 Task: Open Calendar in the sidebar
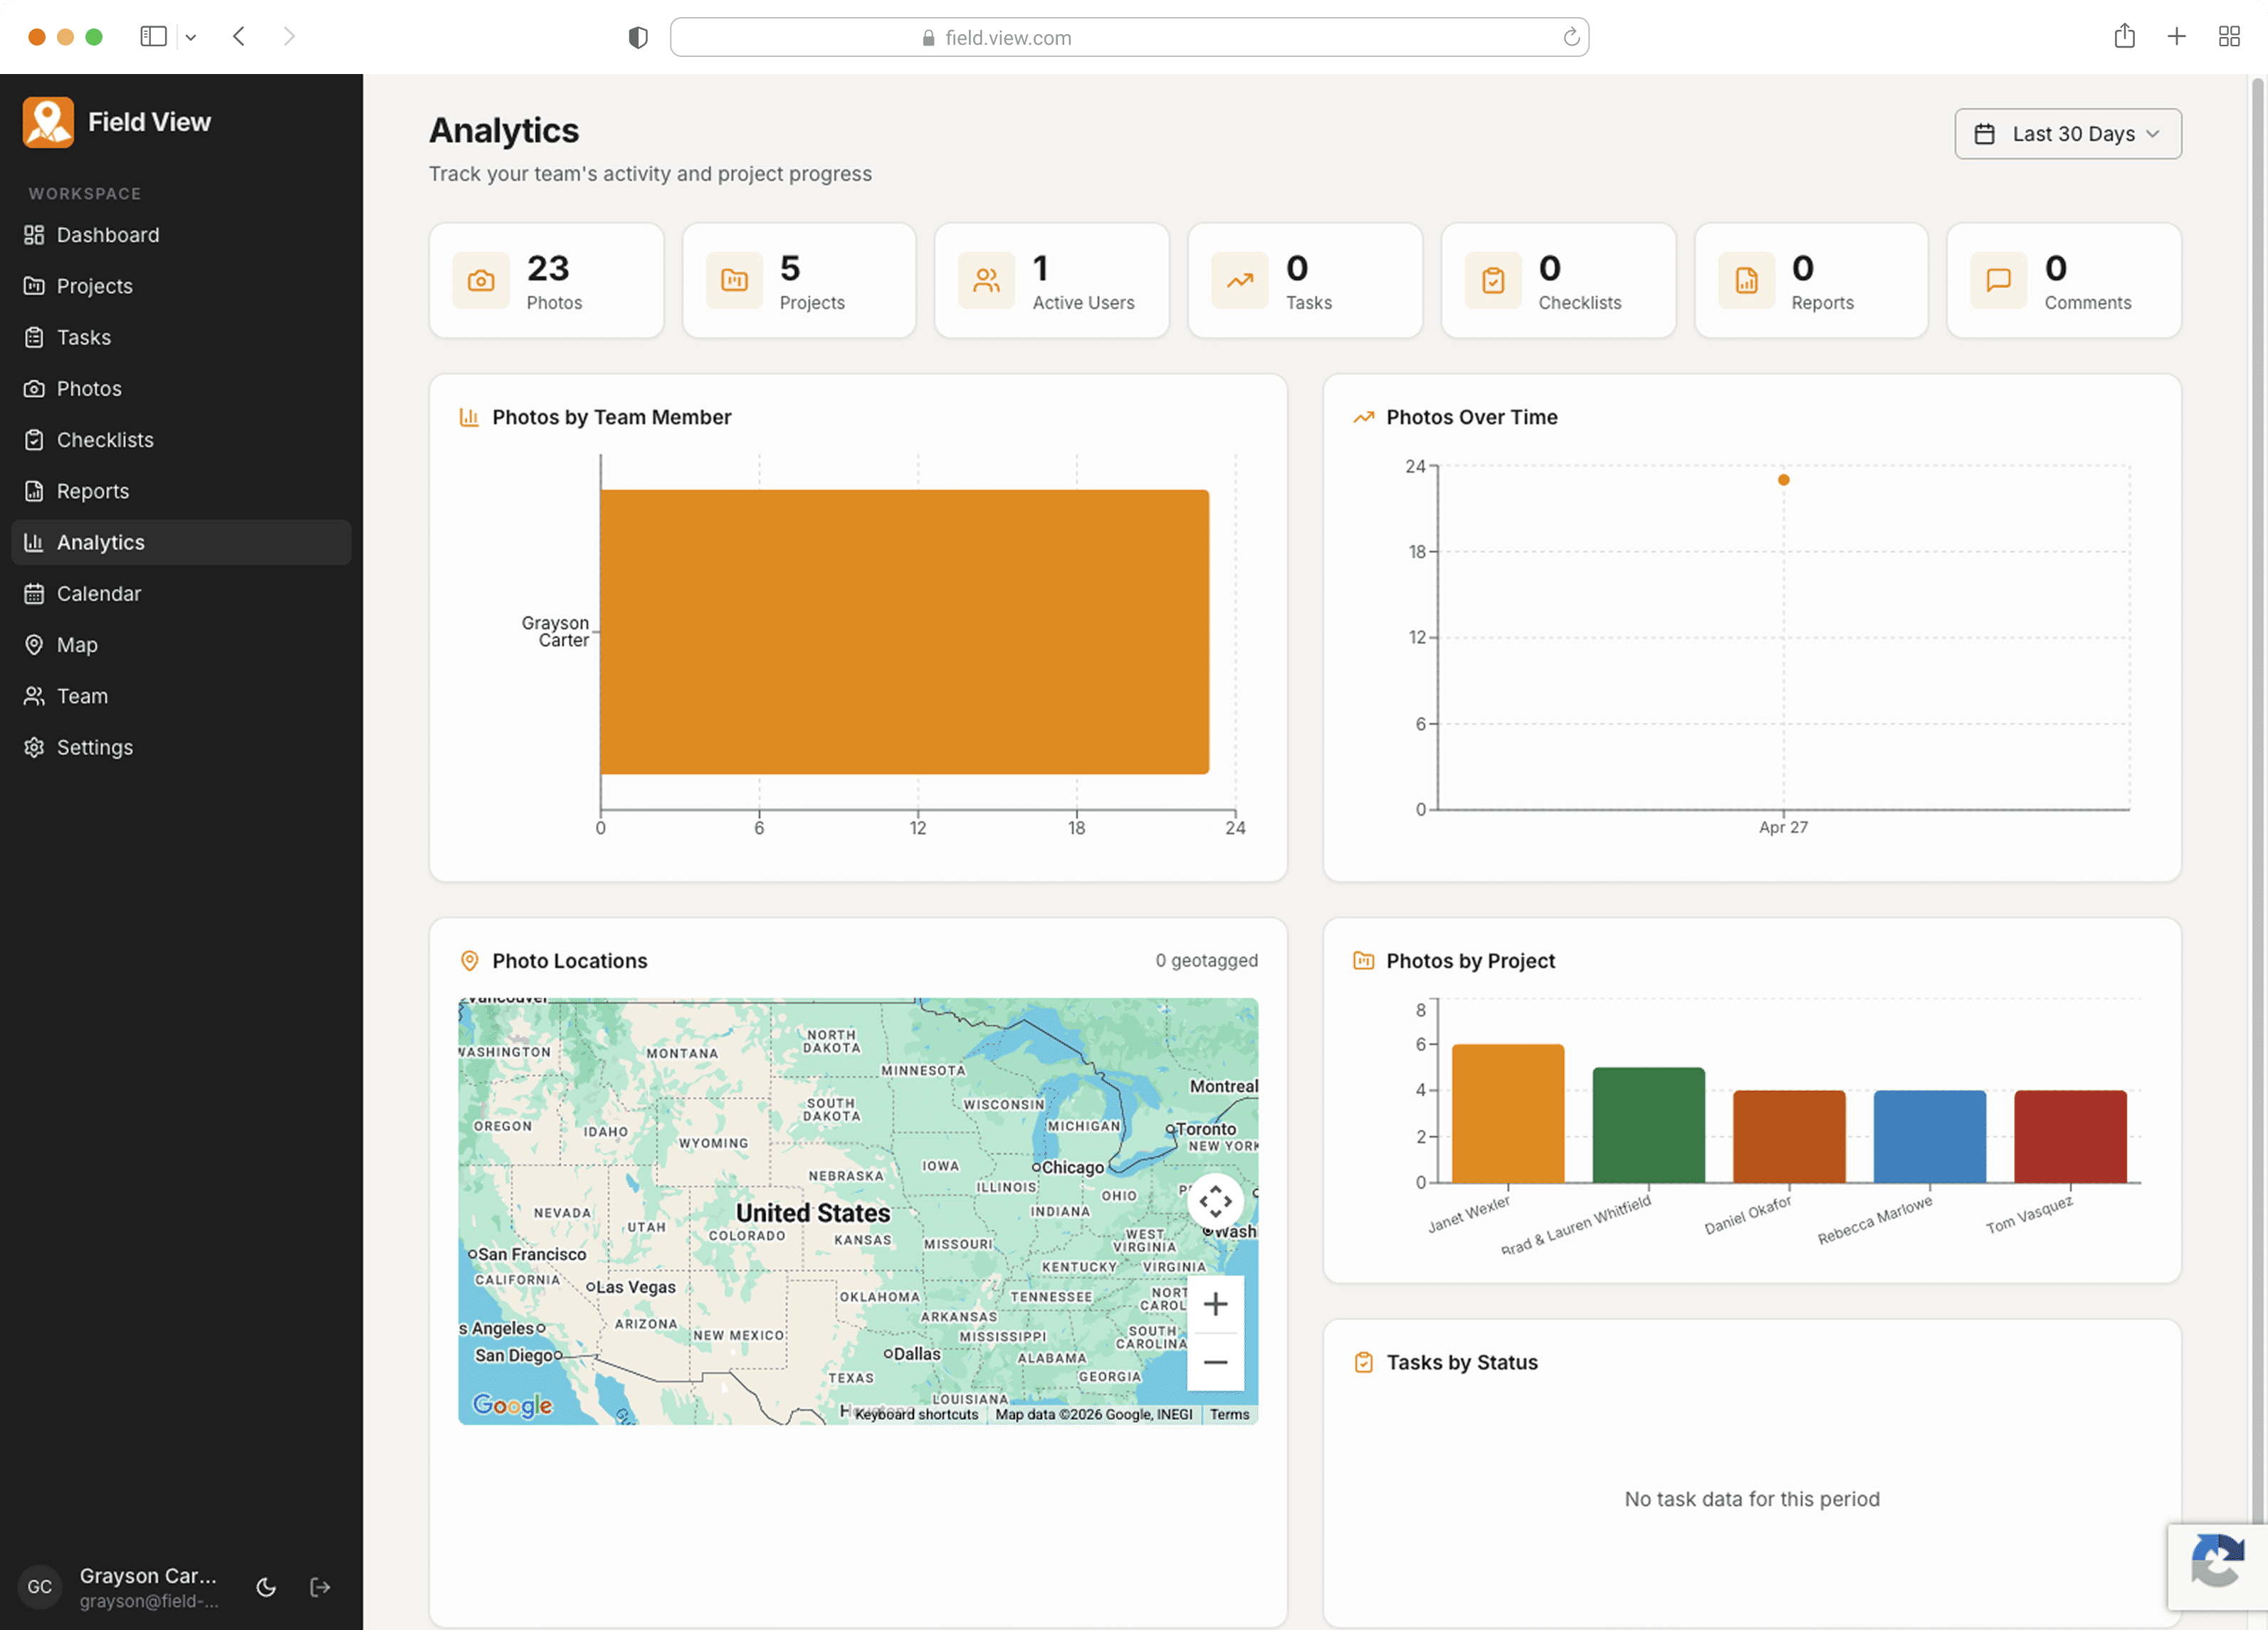click(181, 593)
